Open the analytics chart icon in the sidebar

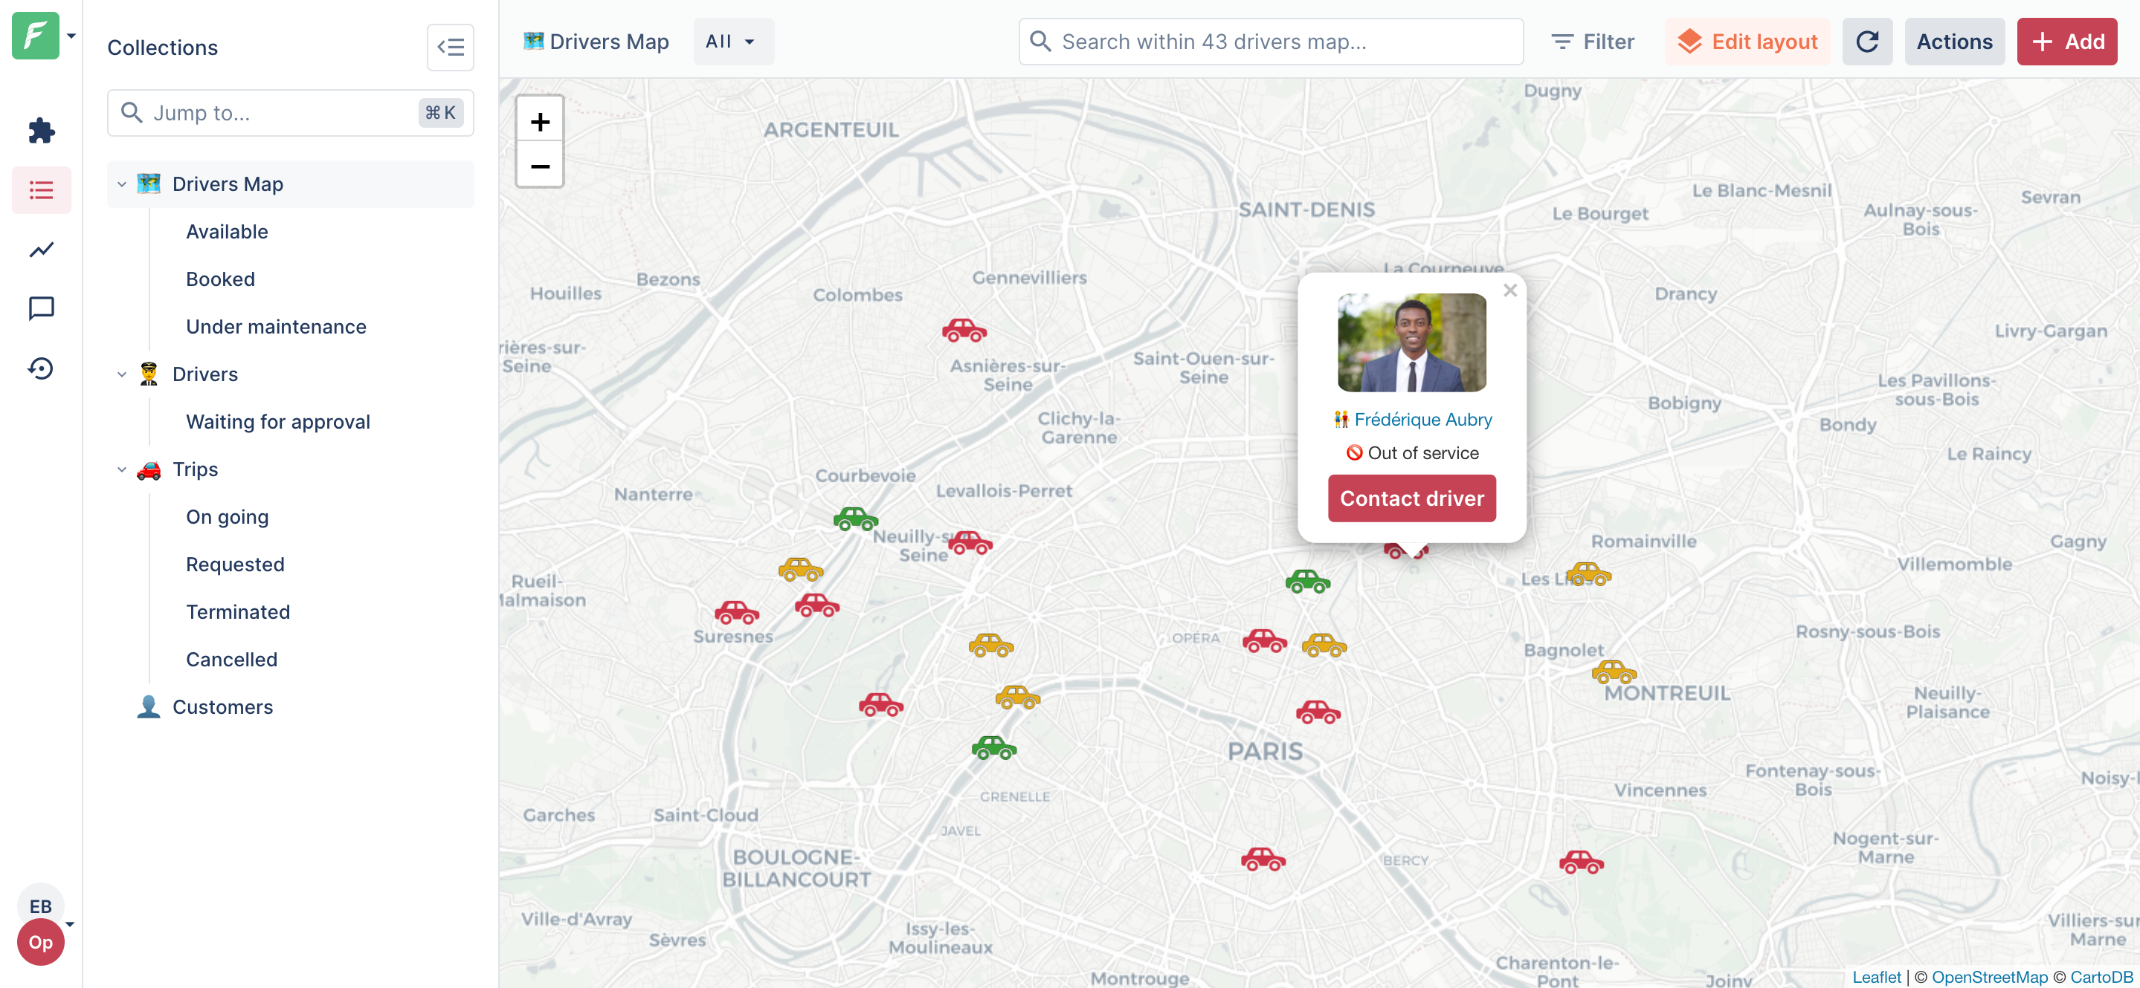(x=41, y=249)
